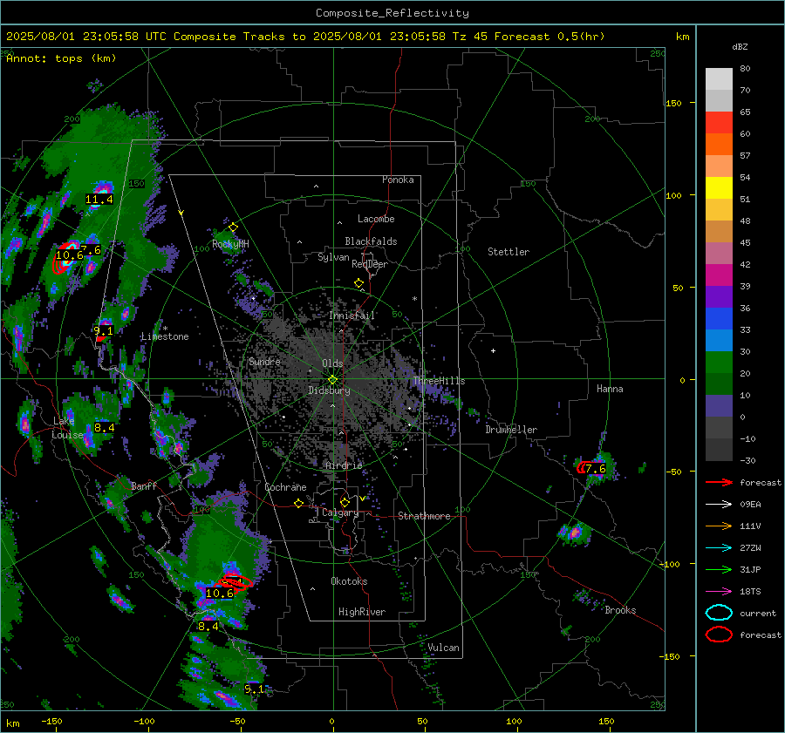Select the 42 dBZ pink color swatch
This screenshot has height=733, width=785.
pos(719,275)
